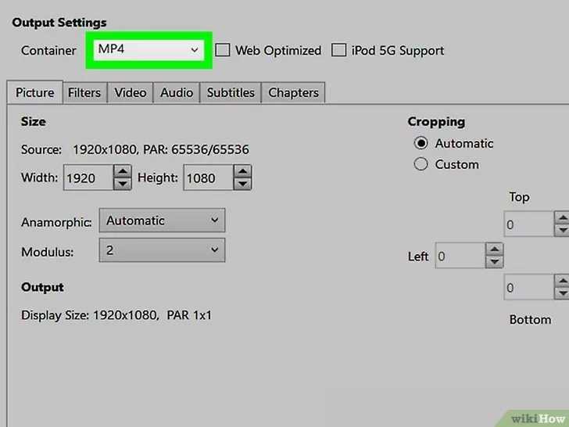
Task: Click the Bottom crop value field
Action: (529, 287)
